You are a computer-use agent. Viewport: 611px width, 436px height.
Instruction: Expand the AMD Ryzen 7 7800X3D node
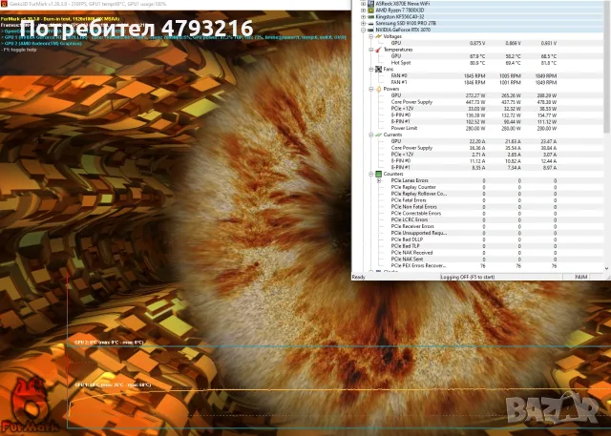click(x=363, y=10)
